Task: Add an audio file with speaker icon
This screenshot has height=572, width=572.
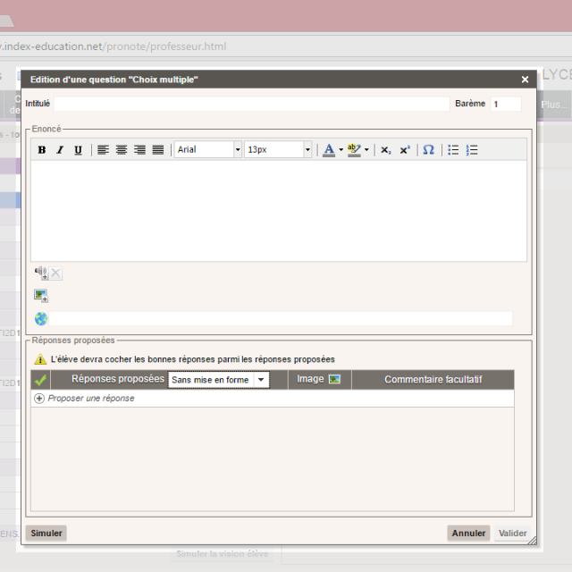Action: coord(41,273)
